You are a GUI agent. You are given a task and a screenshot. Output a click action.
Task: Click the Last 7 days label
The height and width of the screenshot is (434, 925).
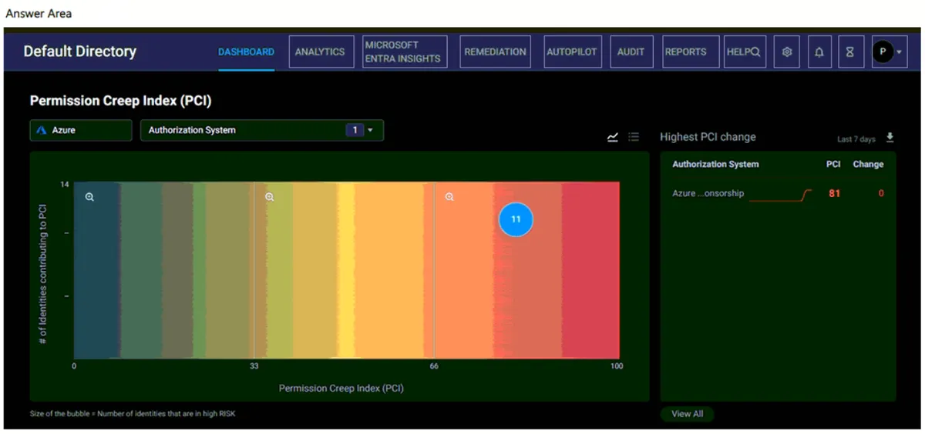856,139
